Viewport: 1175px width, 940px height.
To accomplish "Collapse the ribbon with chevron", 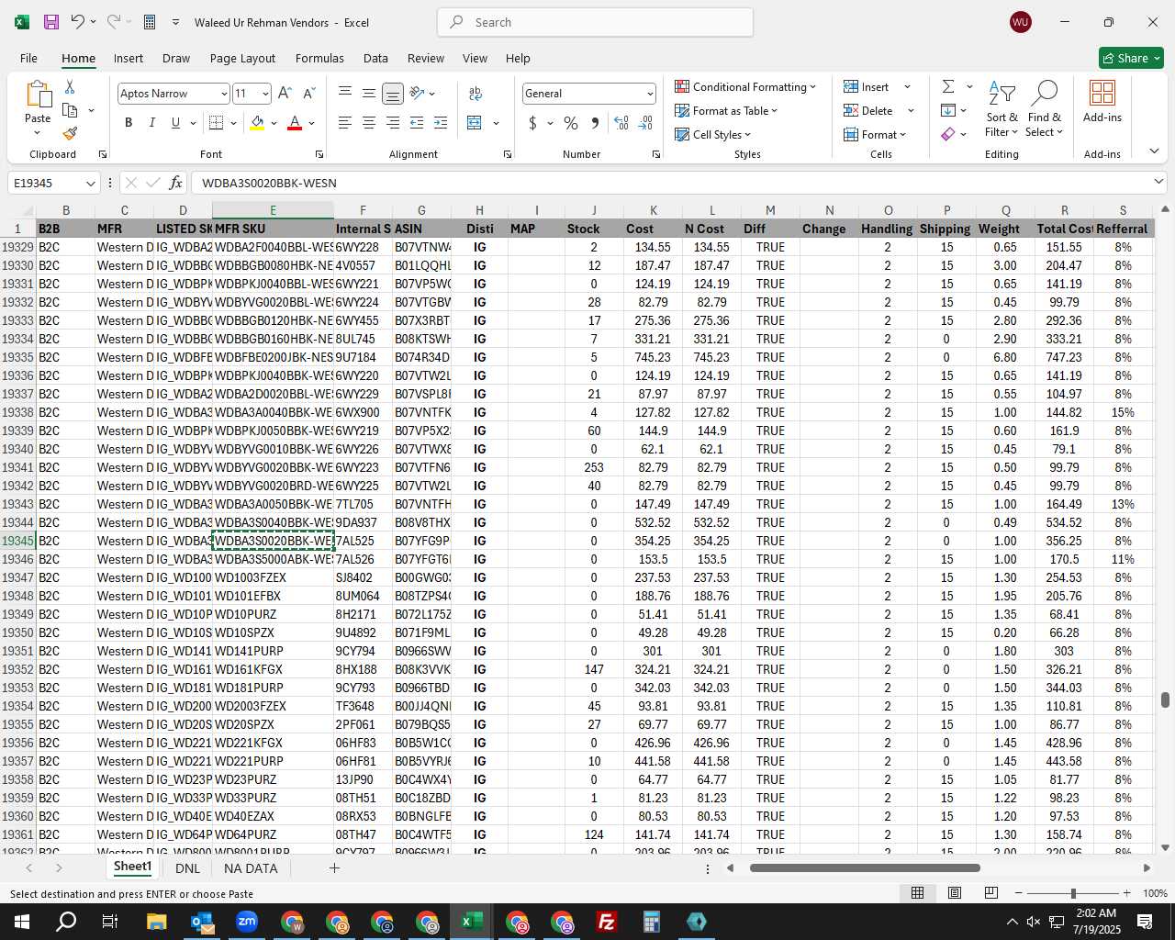I will click(1154, 151).
